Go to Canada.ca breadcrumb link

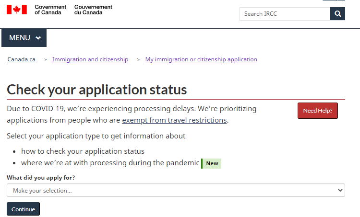21,59
